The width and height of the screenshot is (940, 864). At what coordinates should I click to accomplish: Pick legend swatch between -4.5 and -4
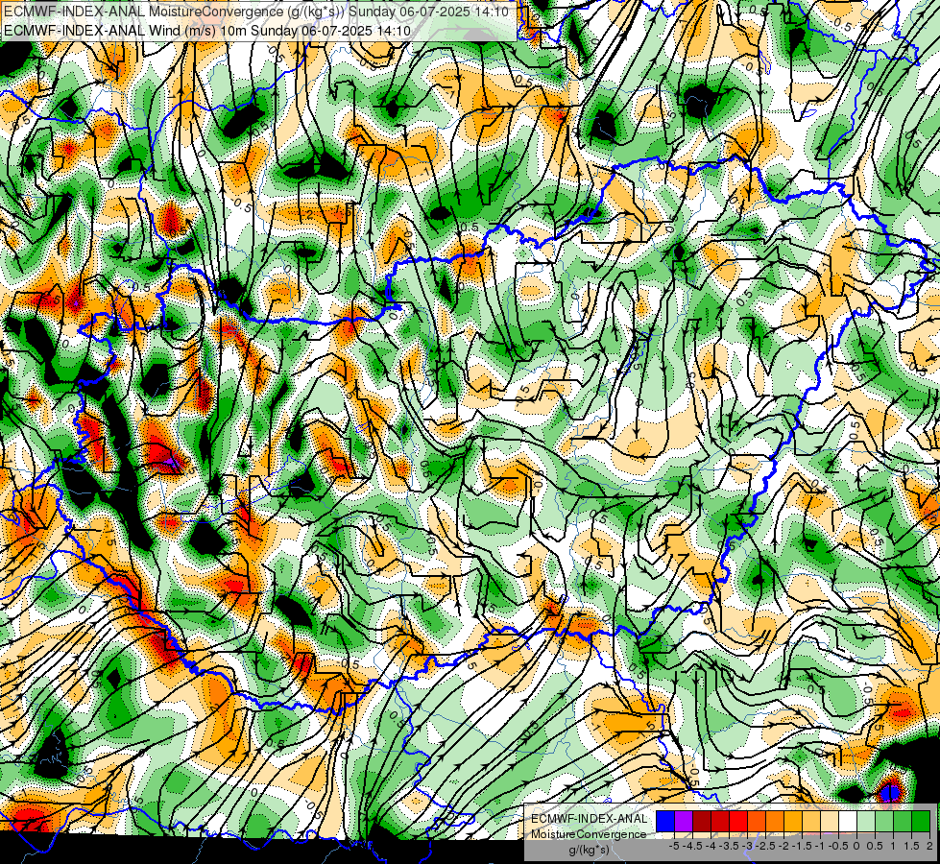pyautogui.click(x=702, y=821)
